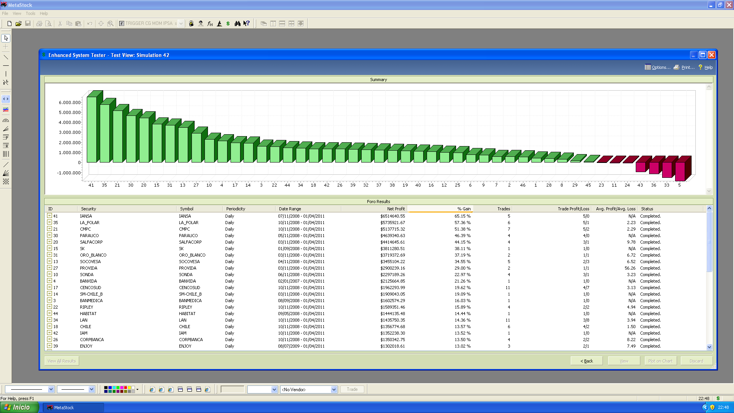
Task: Open the File menu
Action: click(x=5, y=13)
